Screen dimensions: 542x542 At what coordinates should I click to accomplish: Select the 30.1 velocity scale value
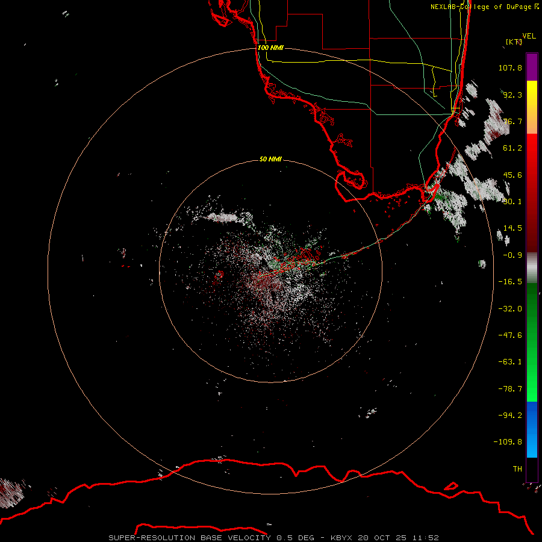click(512, 202)
